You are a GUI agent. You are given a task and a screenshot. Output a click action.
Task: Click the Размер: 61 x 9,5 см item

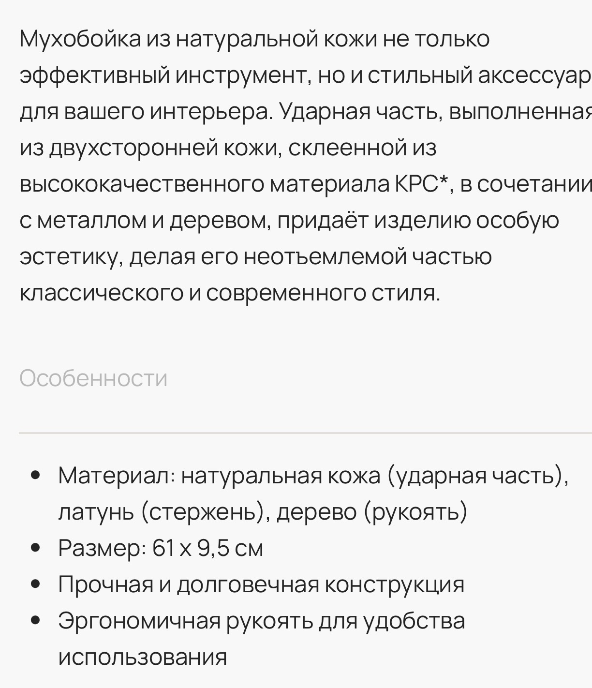tap(161, 548)
